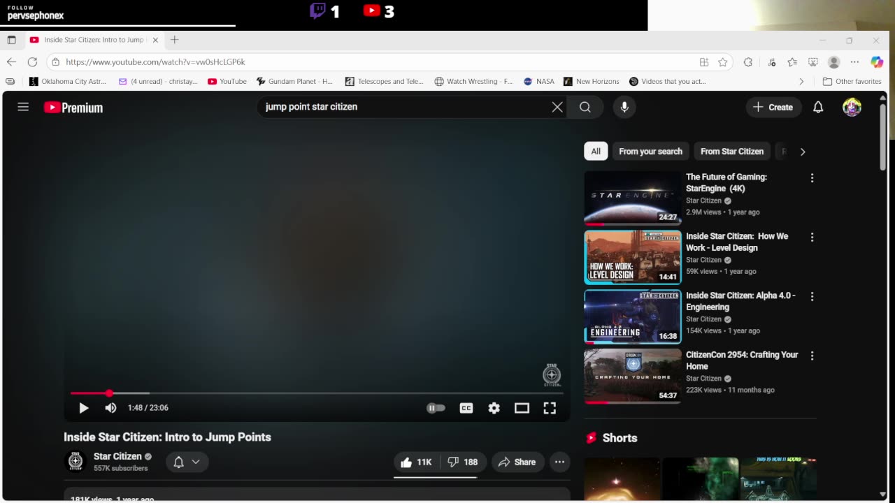Open Alpha 4.0 Engineering video thumbnail
Screen dimensions: 895x503
pyautogui.click(x=633, y=316)
